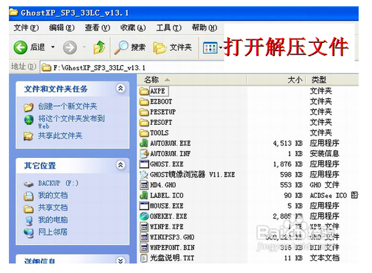This screenshot has width=372, height=273.
Task: Click the '安装信息' type cell
Action: (324, 154)
